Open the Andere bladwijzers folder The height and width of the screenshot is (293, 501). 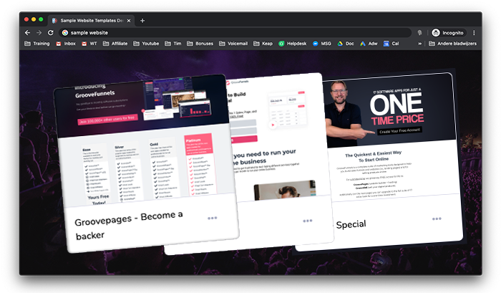pos(452,44)
